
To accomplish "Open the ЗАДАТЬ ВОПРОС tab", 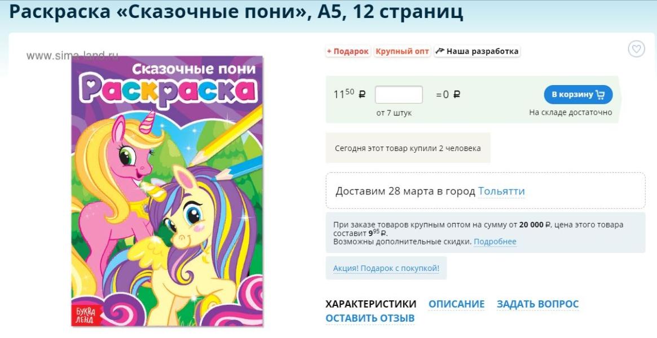I will [537, 304].
